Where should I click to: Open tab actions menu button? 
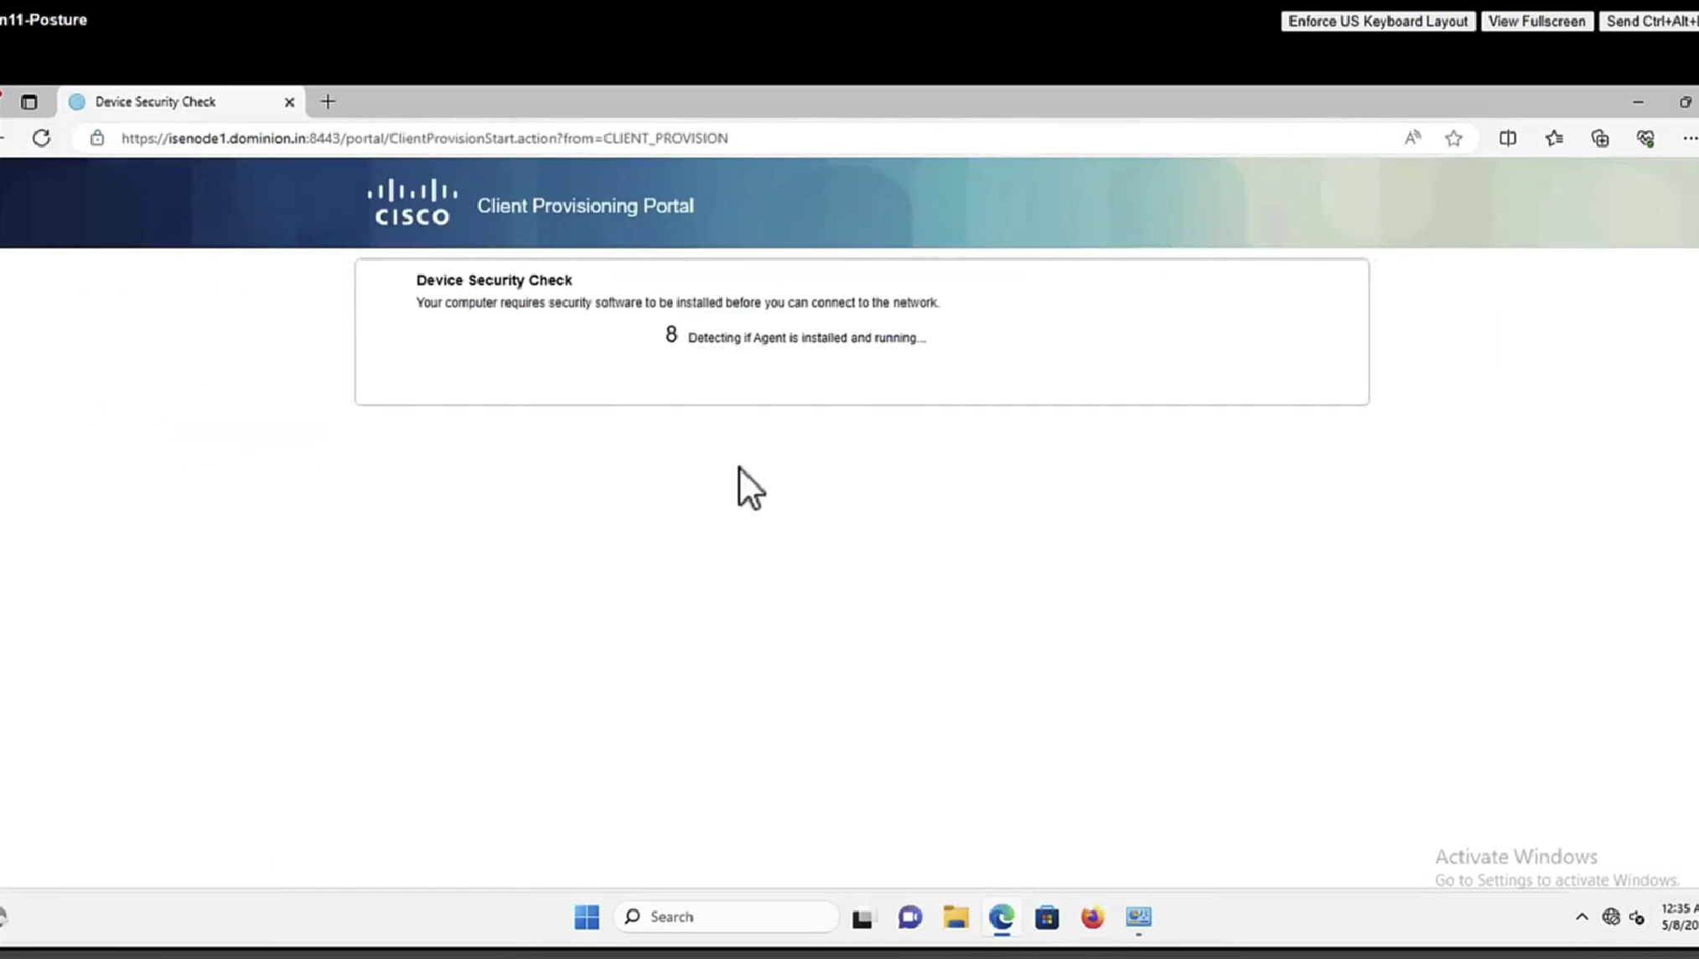click(29, 102)
